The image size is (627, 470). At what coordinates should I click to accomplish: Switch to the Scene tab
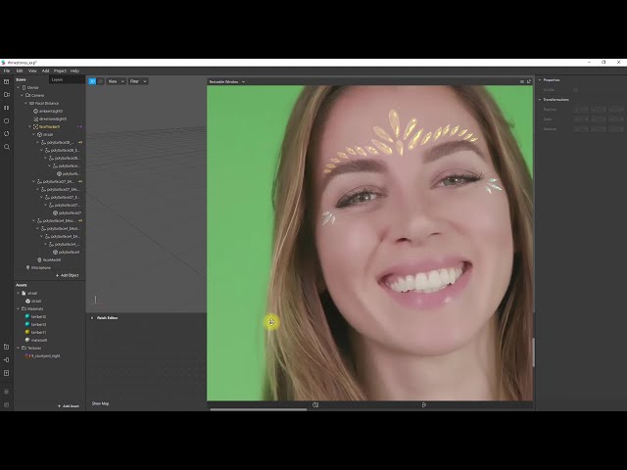pyautogui.click(x=21, y=79)
